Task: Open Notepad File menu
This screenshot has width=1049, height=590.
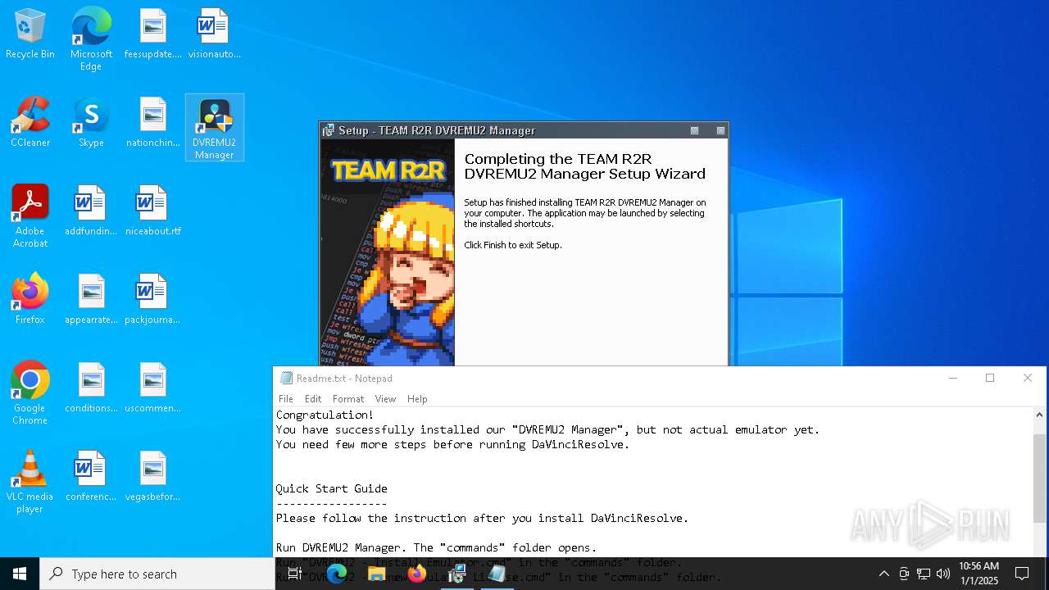Action: (x=286, y=399)
